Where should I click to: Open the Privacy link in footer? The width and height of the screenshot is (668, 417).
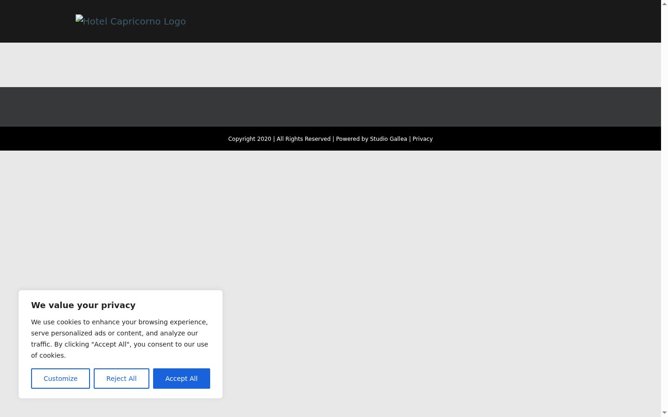pos(423,139)
